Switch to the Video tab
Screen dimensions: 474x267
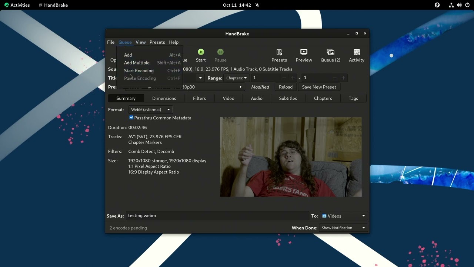pos(228,98)
